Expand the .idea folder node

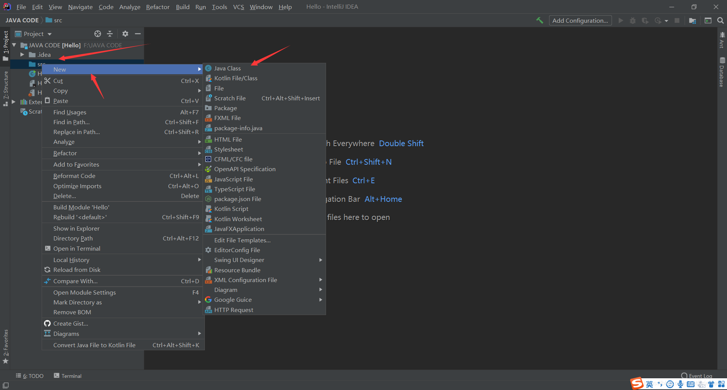(22, 55)
